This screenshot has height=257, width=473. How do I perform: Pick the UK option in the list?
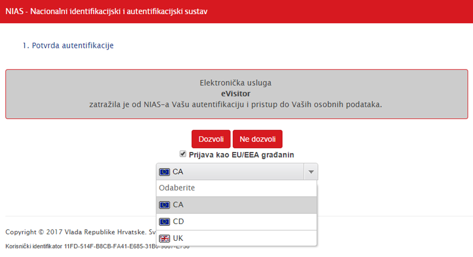coord(178,238)
